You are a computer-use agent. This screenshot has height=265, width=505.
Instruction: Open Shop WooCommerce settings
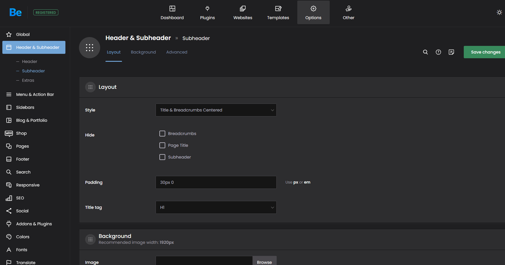(x=34, y=133)
